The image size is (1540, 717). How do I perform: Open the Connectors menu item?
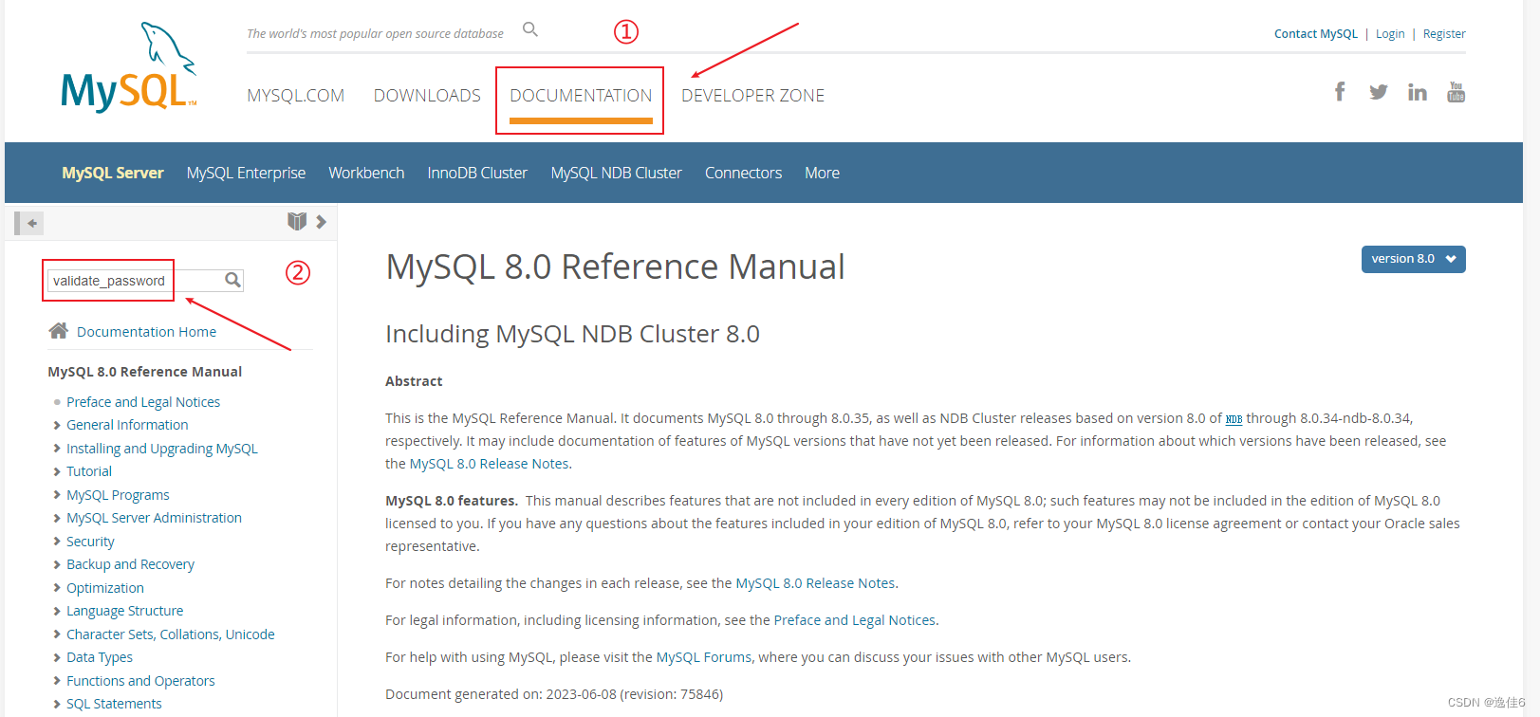coord(743,173)
